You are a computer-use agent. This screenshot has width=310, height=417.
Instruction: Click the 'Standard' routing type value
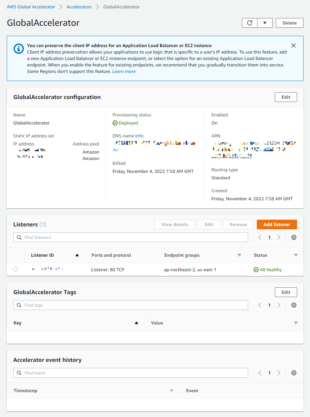pos(221,178)
